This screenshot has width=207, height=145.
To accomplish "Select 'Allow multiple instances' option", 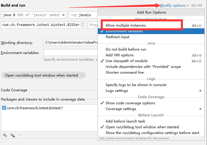I will (125, 25).
